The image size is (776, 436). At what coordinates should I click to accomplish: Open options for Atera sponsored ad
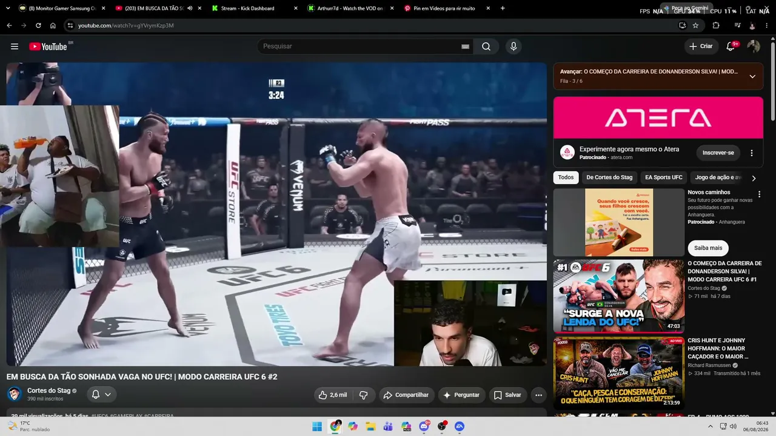(x=752, y=153)
